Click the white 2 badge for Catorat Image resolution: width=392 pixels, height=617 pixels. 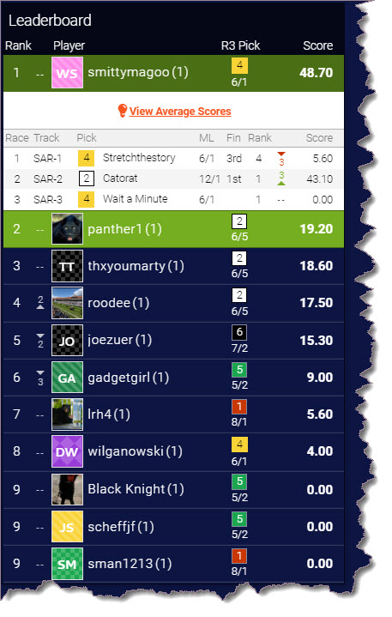(x=87, y=178)
